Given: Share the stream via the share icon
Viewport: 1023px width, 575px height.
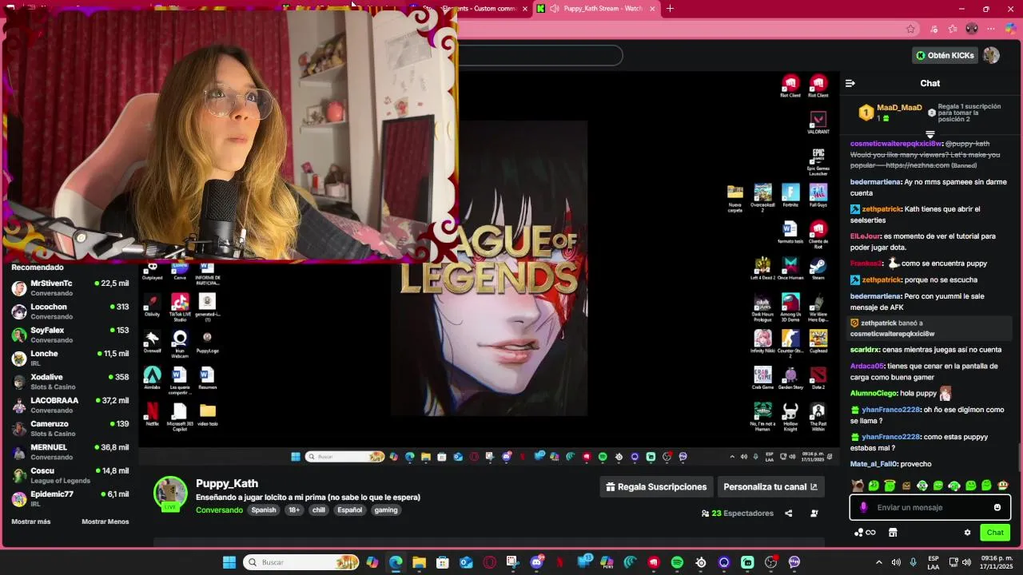Looking at the screenshot, I should 788,514.
